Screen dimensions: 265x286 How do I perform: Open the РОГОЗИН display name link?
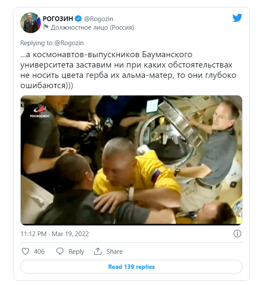click(x=58, y=18)
